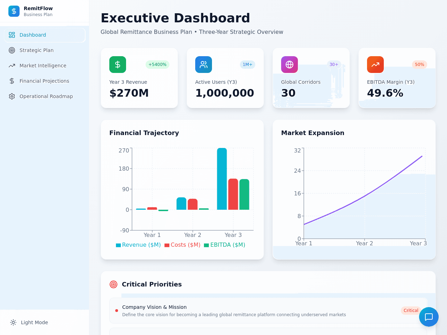
Task: Click the 1,000,000 active users value
Action: [225, 93]
